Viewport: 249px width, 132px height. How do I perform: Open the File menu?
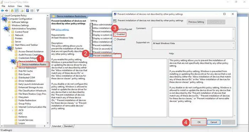click(x=3, y=6)
